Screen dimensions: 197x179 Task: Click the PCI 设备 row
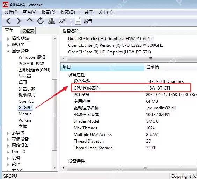point(135,94)
